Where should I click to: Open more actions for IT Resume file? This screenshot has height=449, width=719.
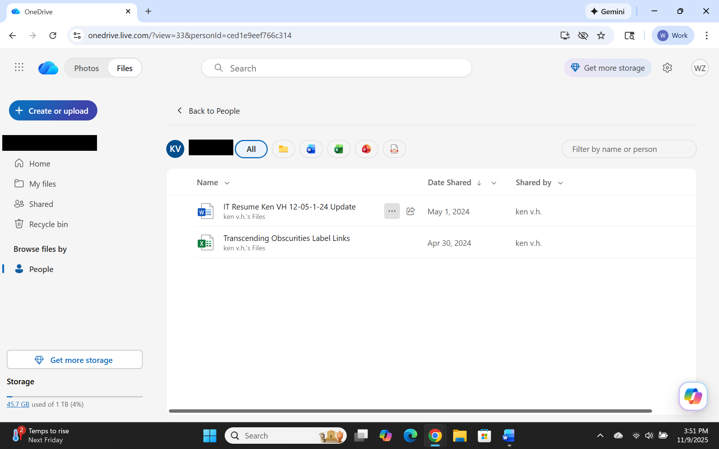click(x=392, y=211)
